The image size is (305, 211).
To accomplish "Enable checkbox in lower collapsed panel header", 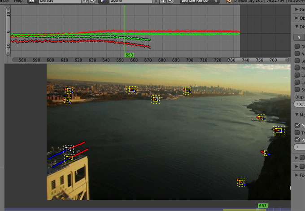I will [302, 166].
